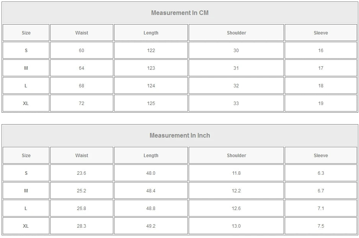Select the sleeve value 7.5 cell
This screenshot has width=359, height=238.
321,226
